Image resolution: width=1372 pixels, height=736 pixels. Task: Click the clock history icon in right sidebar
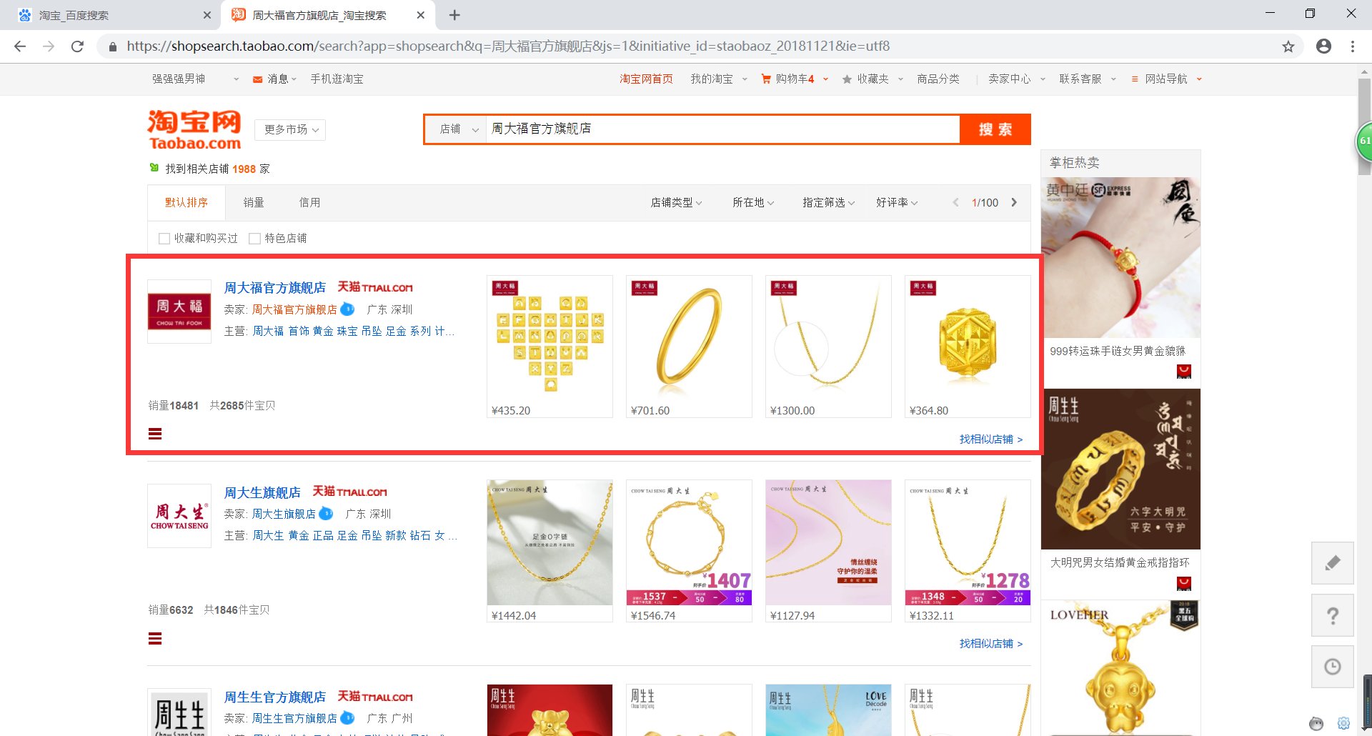point(1332,666)
